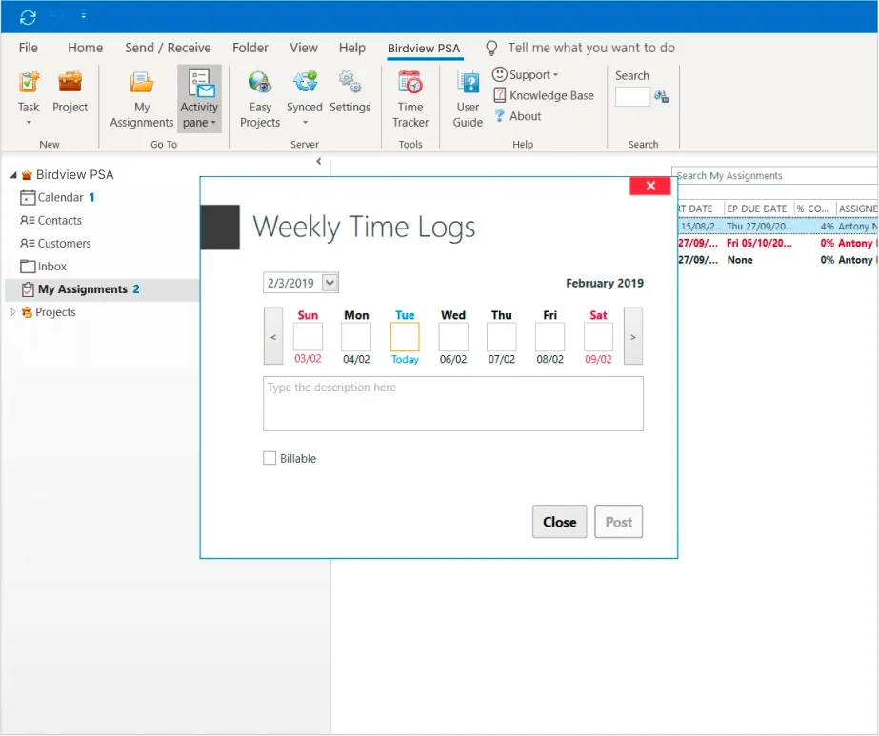Sort by EP DUE DATE column header
This screenshot has width=879, height=736.
[757, 209]
